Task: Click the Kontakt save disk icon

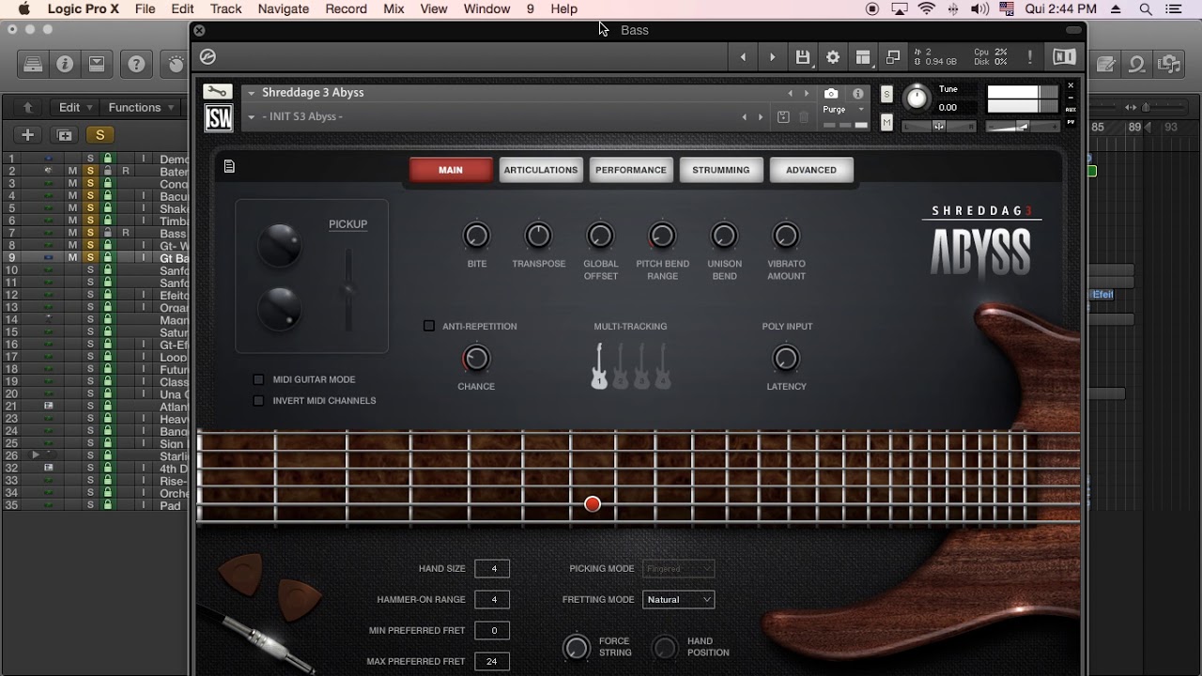Action: 803,57
